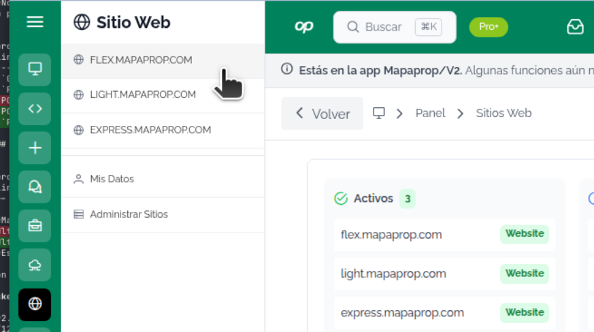This screenshot has height=332, width=594.
Task: Click the Buscar search field
Action: point(395,27)
